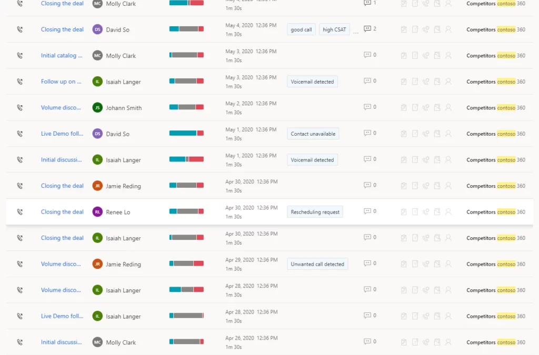Image resolution: width=539 pixels, height=355 pixels.
Task: Click the name Johann Smith
Action: [x=124, y=108]
